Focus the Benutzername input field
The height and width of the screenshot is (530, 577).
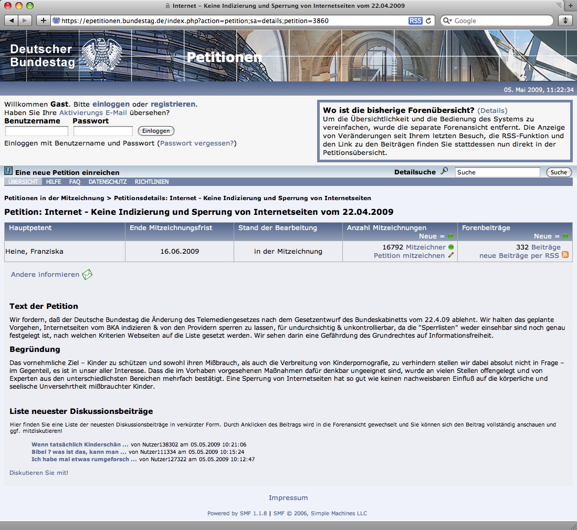(x=37, y=131)
